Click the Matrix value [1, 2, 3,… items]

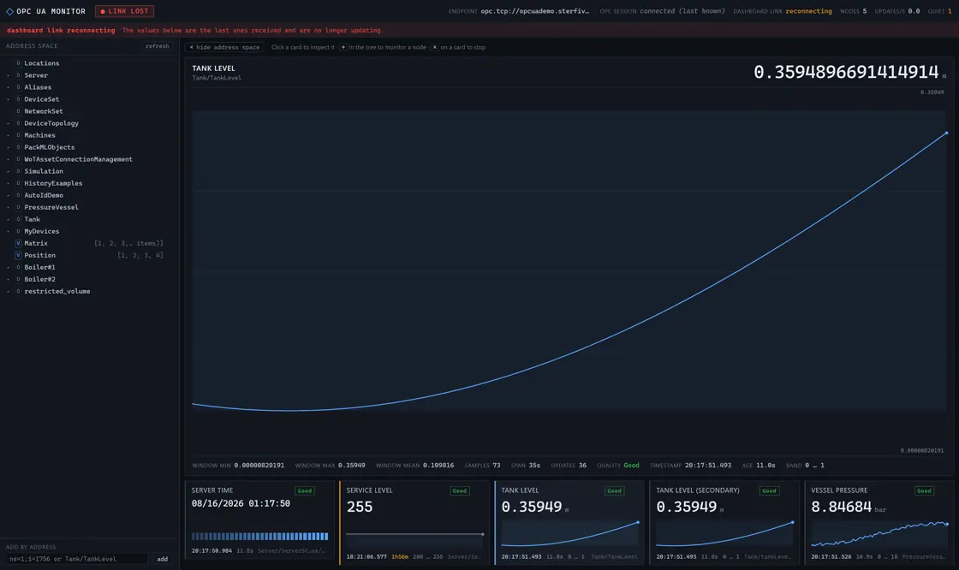pyautogui.click(x=128, y=243)
